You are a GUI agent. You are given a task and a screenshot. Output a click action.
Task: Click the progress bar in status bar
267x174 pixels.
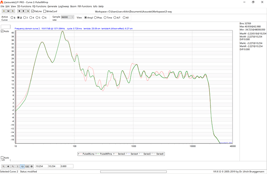pyautogui.click(x=133, y=172)
